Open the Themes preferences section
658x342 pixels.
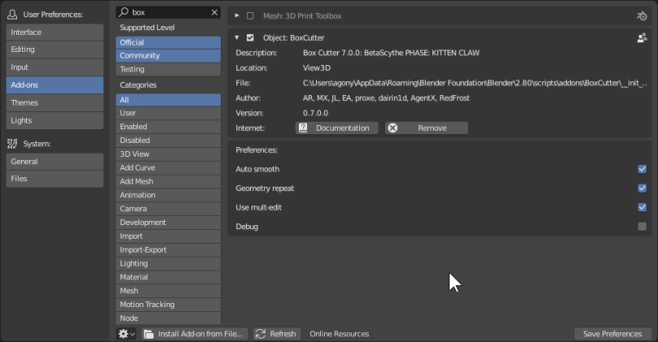click(x=55, y=102)
